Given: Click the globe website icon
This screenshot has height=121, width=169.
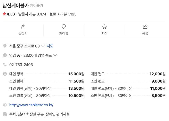Looking at the screenshot, I should tap(5, 105).
